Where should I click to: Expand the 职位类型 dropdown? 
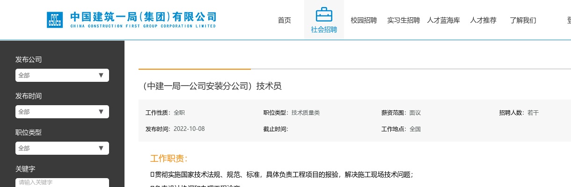(62, 148)
